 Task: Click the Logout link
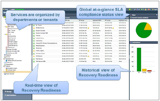pos(155,9)
